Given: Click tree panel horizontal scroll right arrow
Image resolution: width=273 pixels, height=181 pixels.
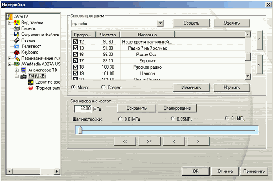Looking at the screenshot, I should tap(57, 171).
